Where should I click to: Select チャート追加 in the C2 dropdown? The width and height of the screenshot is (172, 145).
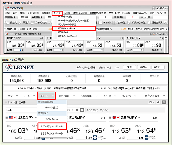click(x=52, y=108)
